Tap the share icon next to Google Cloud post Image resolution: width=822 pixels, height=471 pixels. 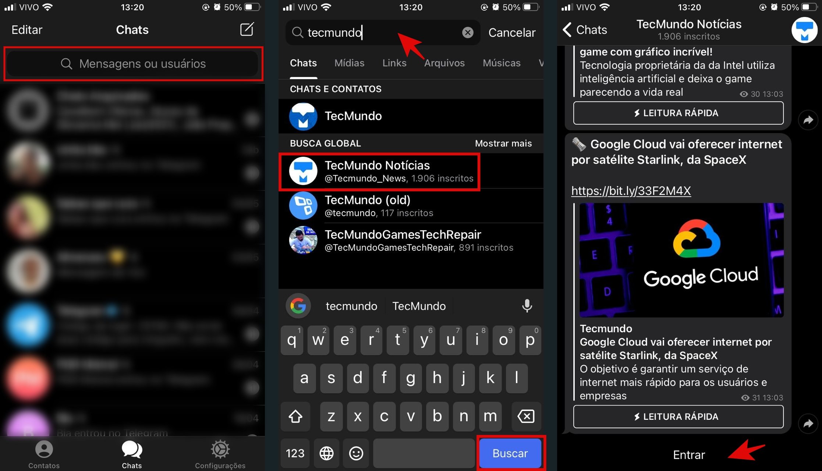812,418
